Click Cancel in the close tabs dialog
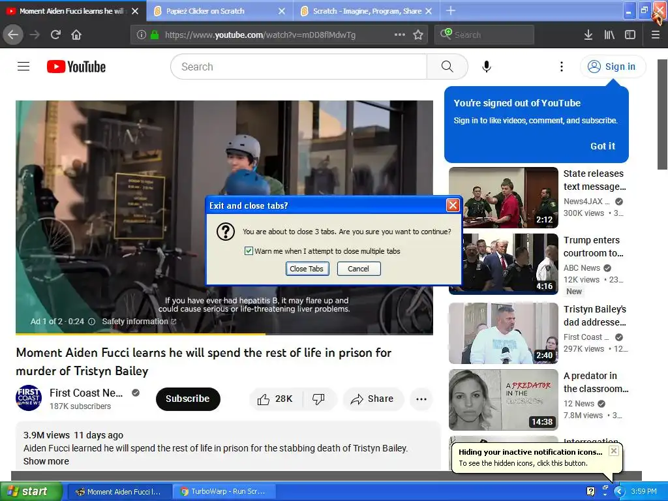Viewport: 668px width, 501px height. coord(358,269)
